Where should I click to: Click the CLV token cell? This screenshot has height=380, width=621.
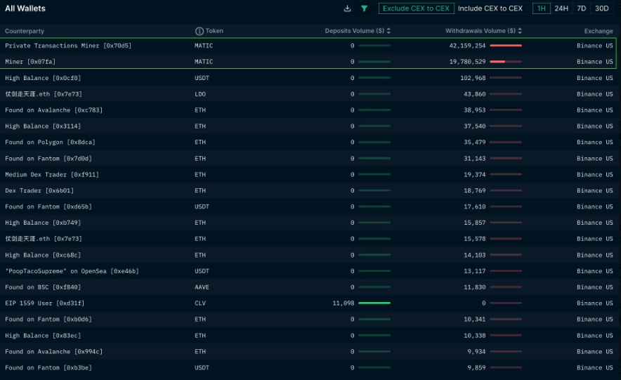click(x=200, y=303)
